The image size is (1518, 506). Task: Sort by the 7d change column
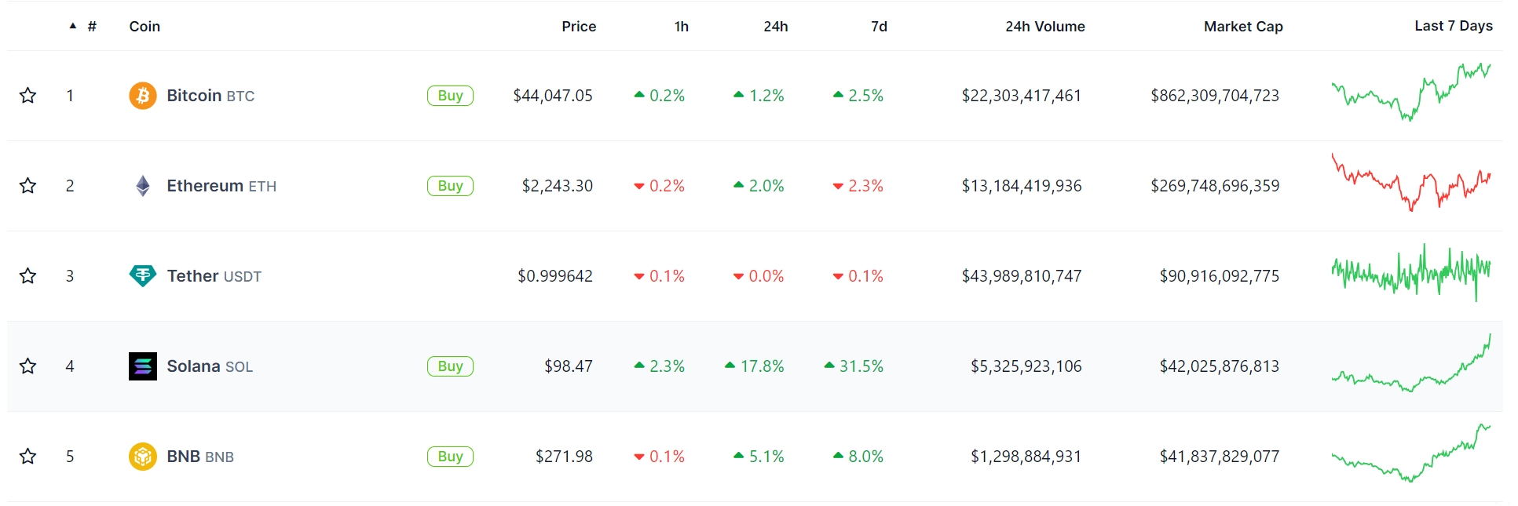879,27
